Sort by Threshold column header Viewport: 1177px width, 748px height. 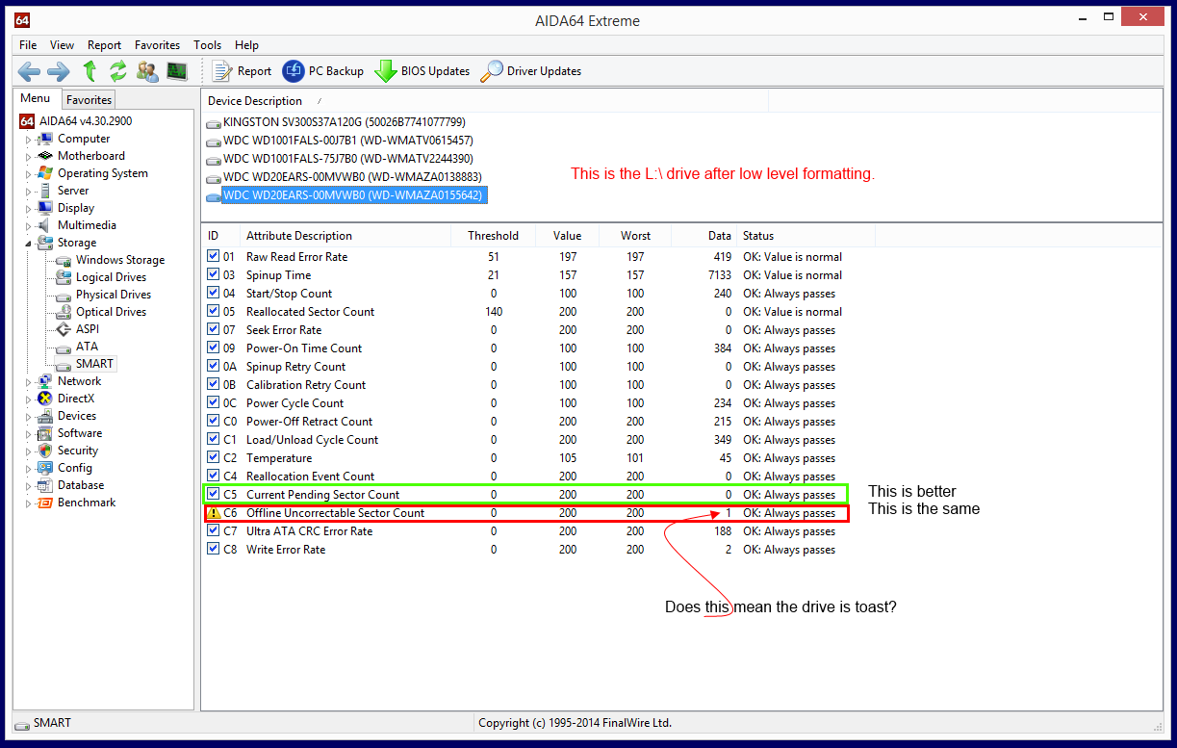point(493,236)
